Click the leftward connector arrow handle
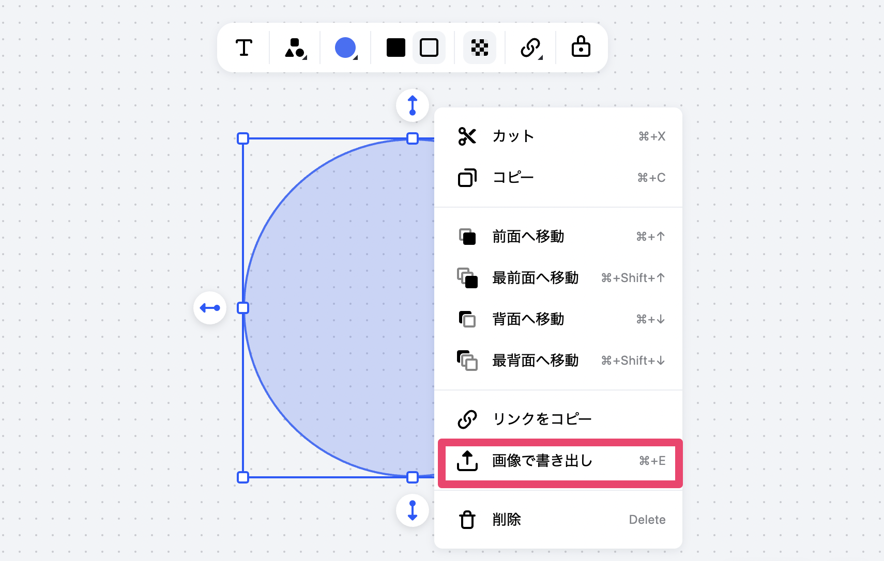 [210, 308]
